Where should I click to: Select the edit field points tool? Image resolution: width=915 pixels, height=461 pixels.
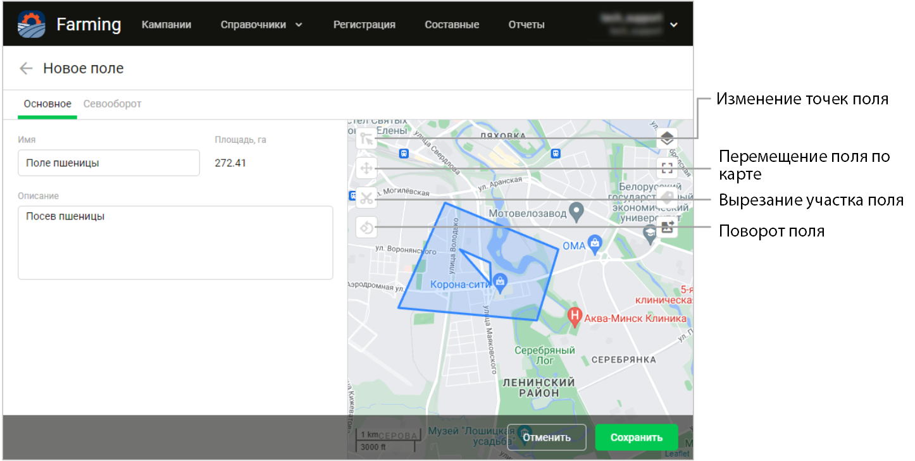coord(366,138)
